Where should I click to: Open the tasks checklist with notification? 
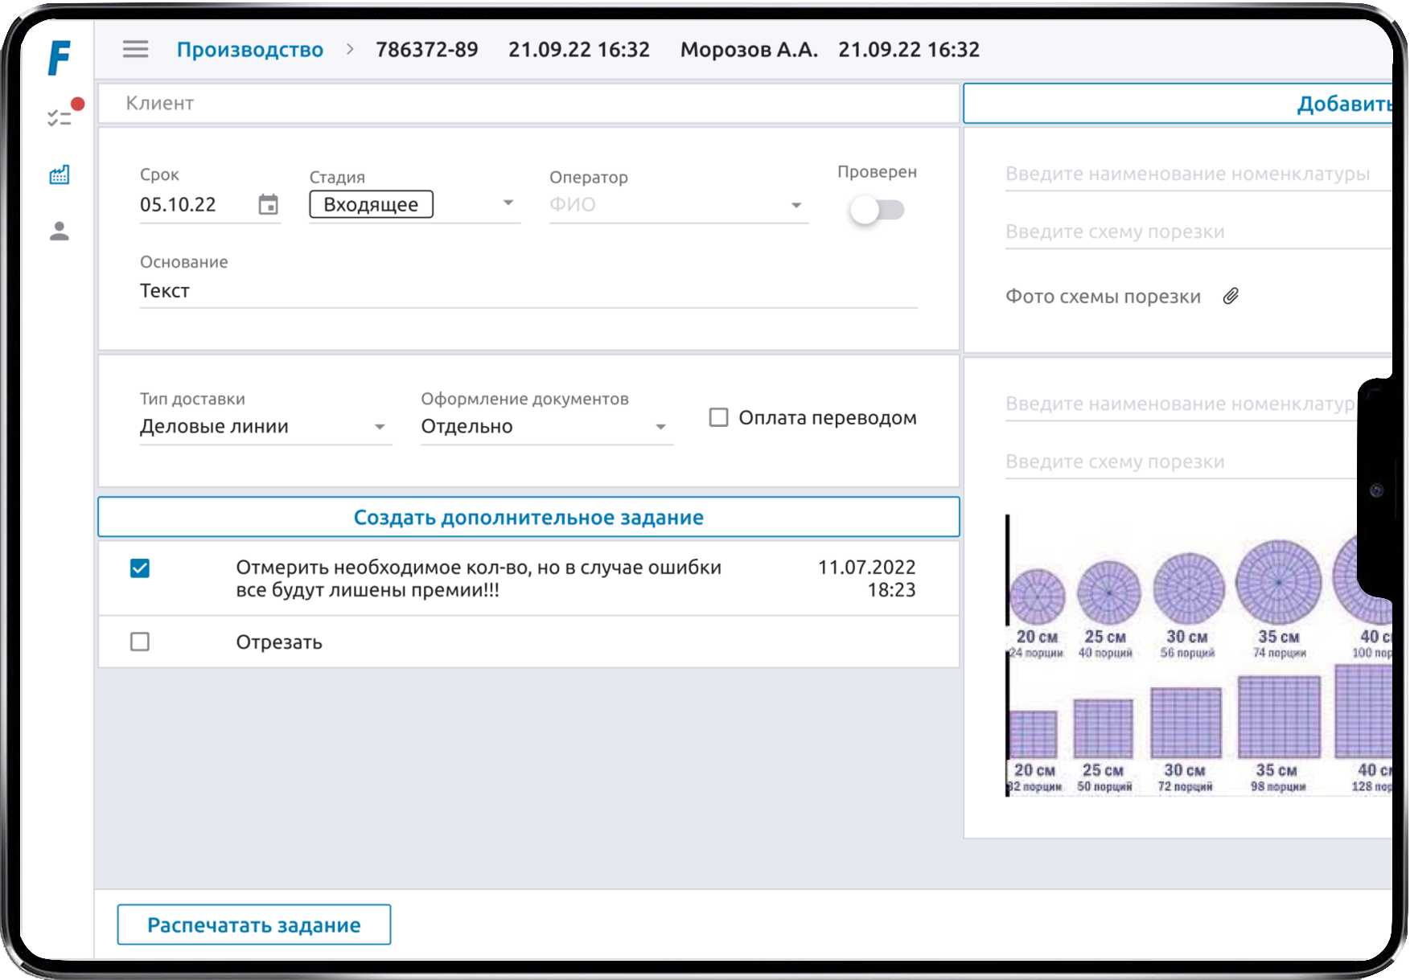pos(60,117)
